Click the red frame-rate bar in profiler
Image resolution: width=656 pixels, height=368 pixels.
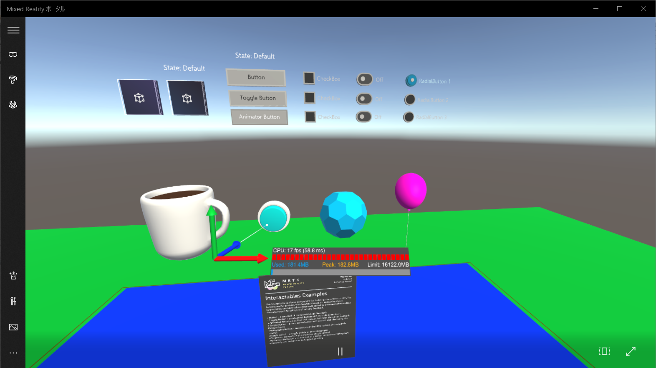click(x=341, y=257)
